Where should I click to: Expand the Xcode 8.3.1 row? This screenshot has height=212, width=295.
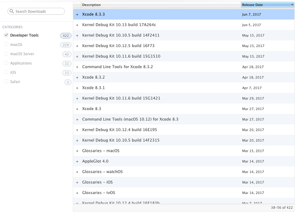pos(77,88)
